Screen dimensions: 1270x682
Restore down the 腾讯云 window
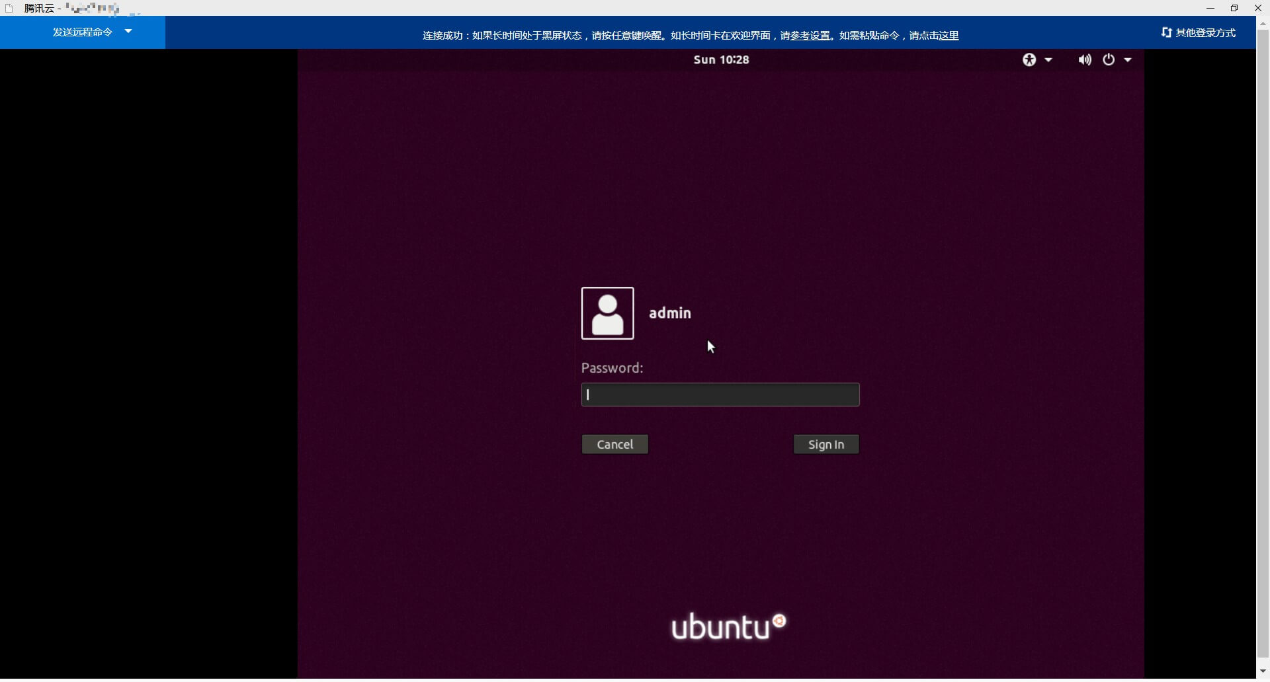[1234, 8]
